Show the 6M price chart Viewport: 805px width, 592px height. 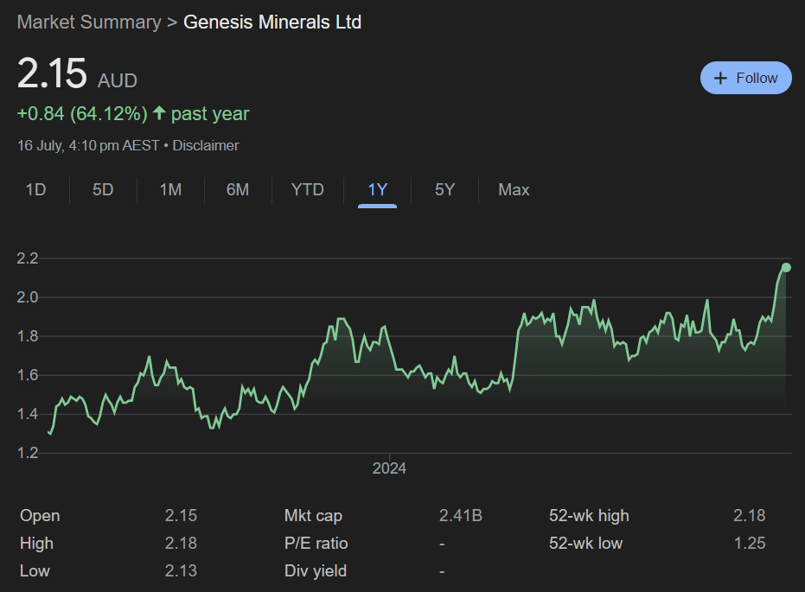238,190
